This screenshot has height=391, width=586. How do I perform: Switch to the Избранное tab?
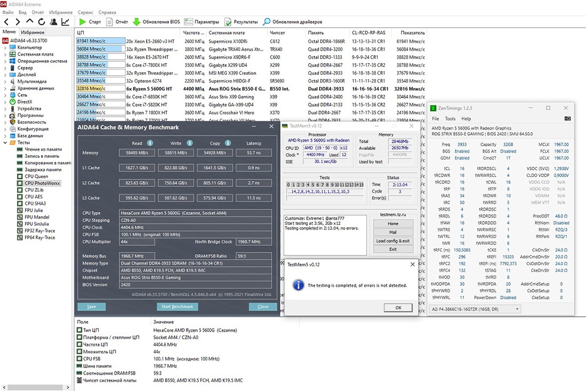pos(32,33)
